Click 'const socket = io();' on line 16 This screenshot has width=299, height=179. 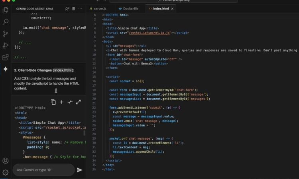(x=127, y=81)
